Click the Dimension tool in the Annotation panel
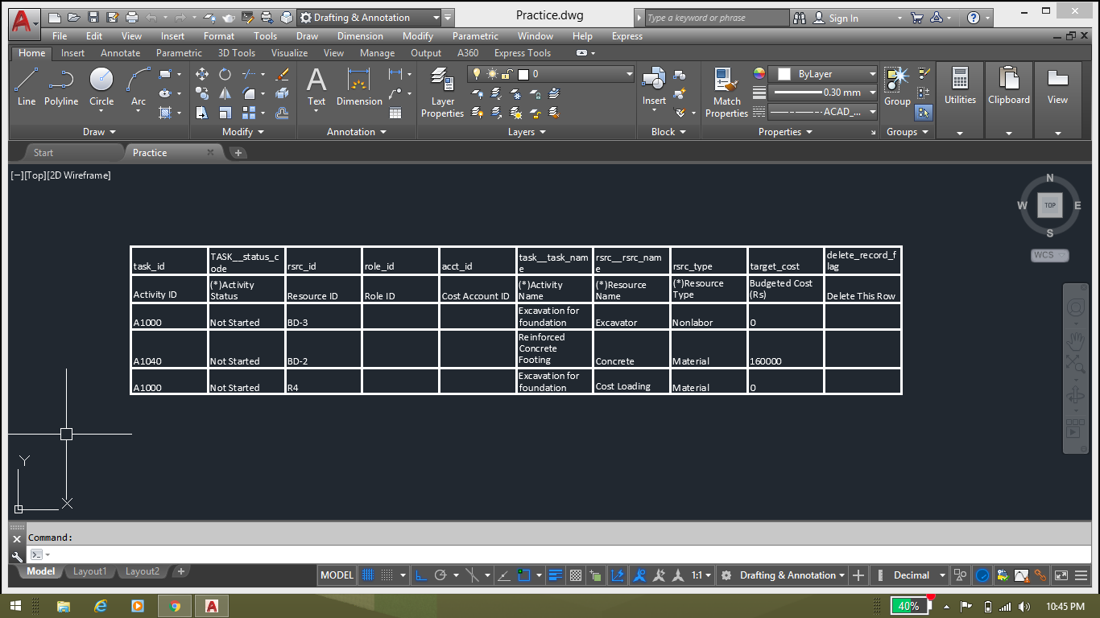Screen dimensions: 1100x618 [358, 84]
